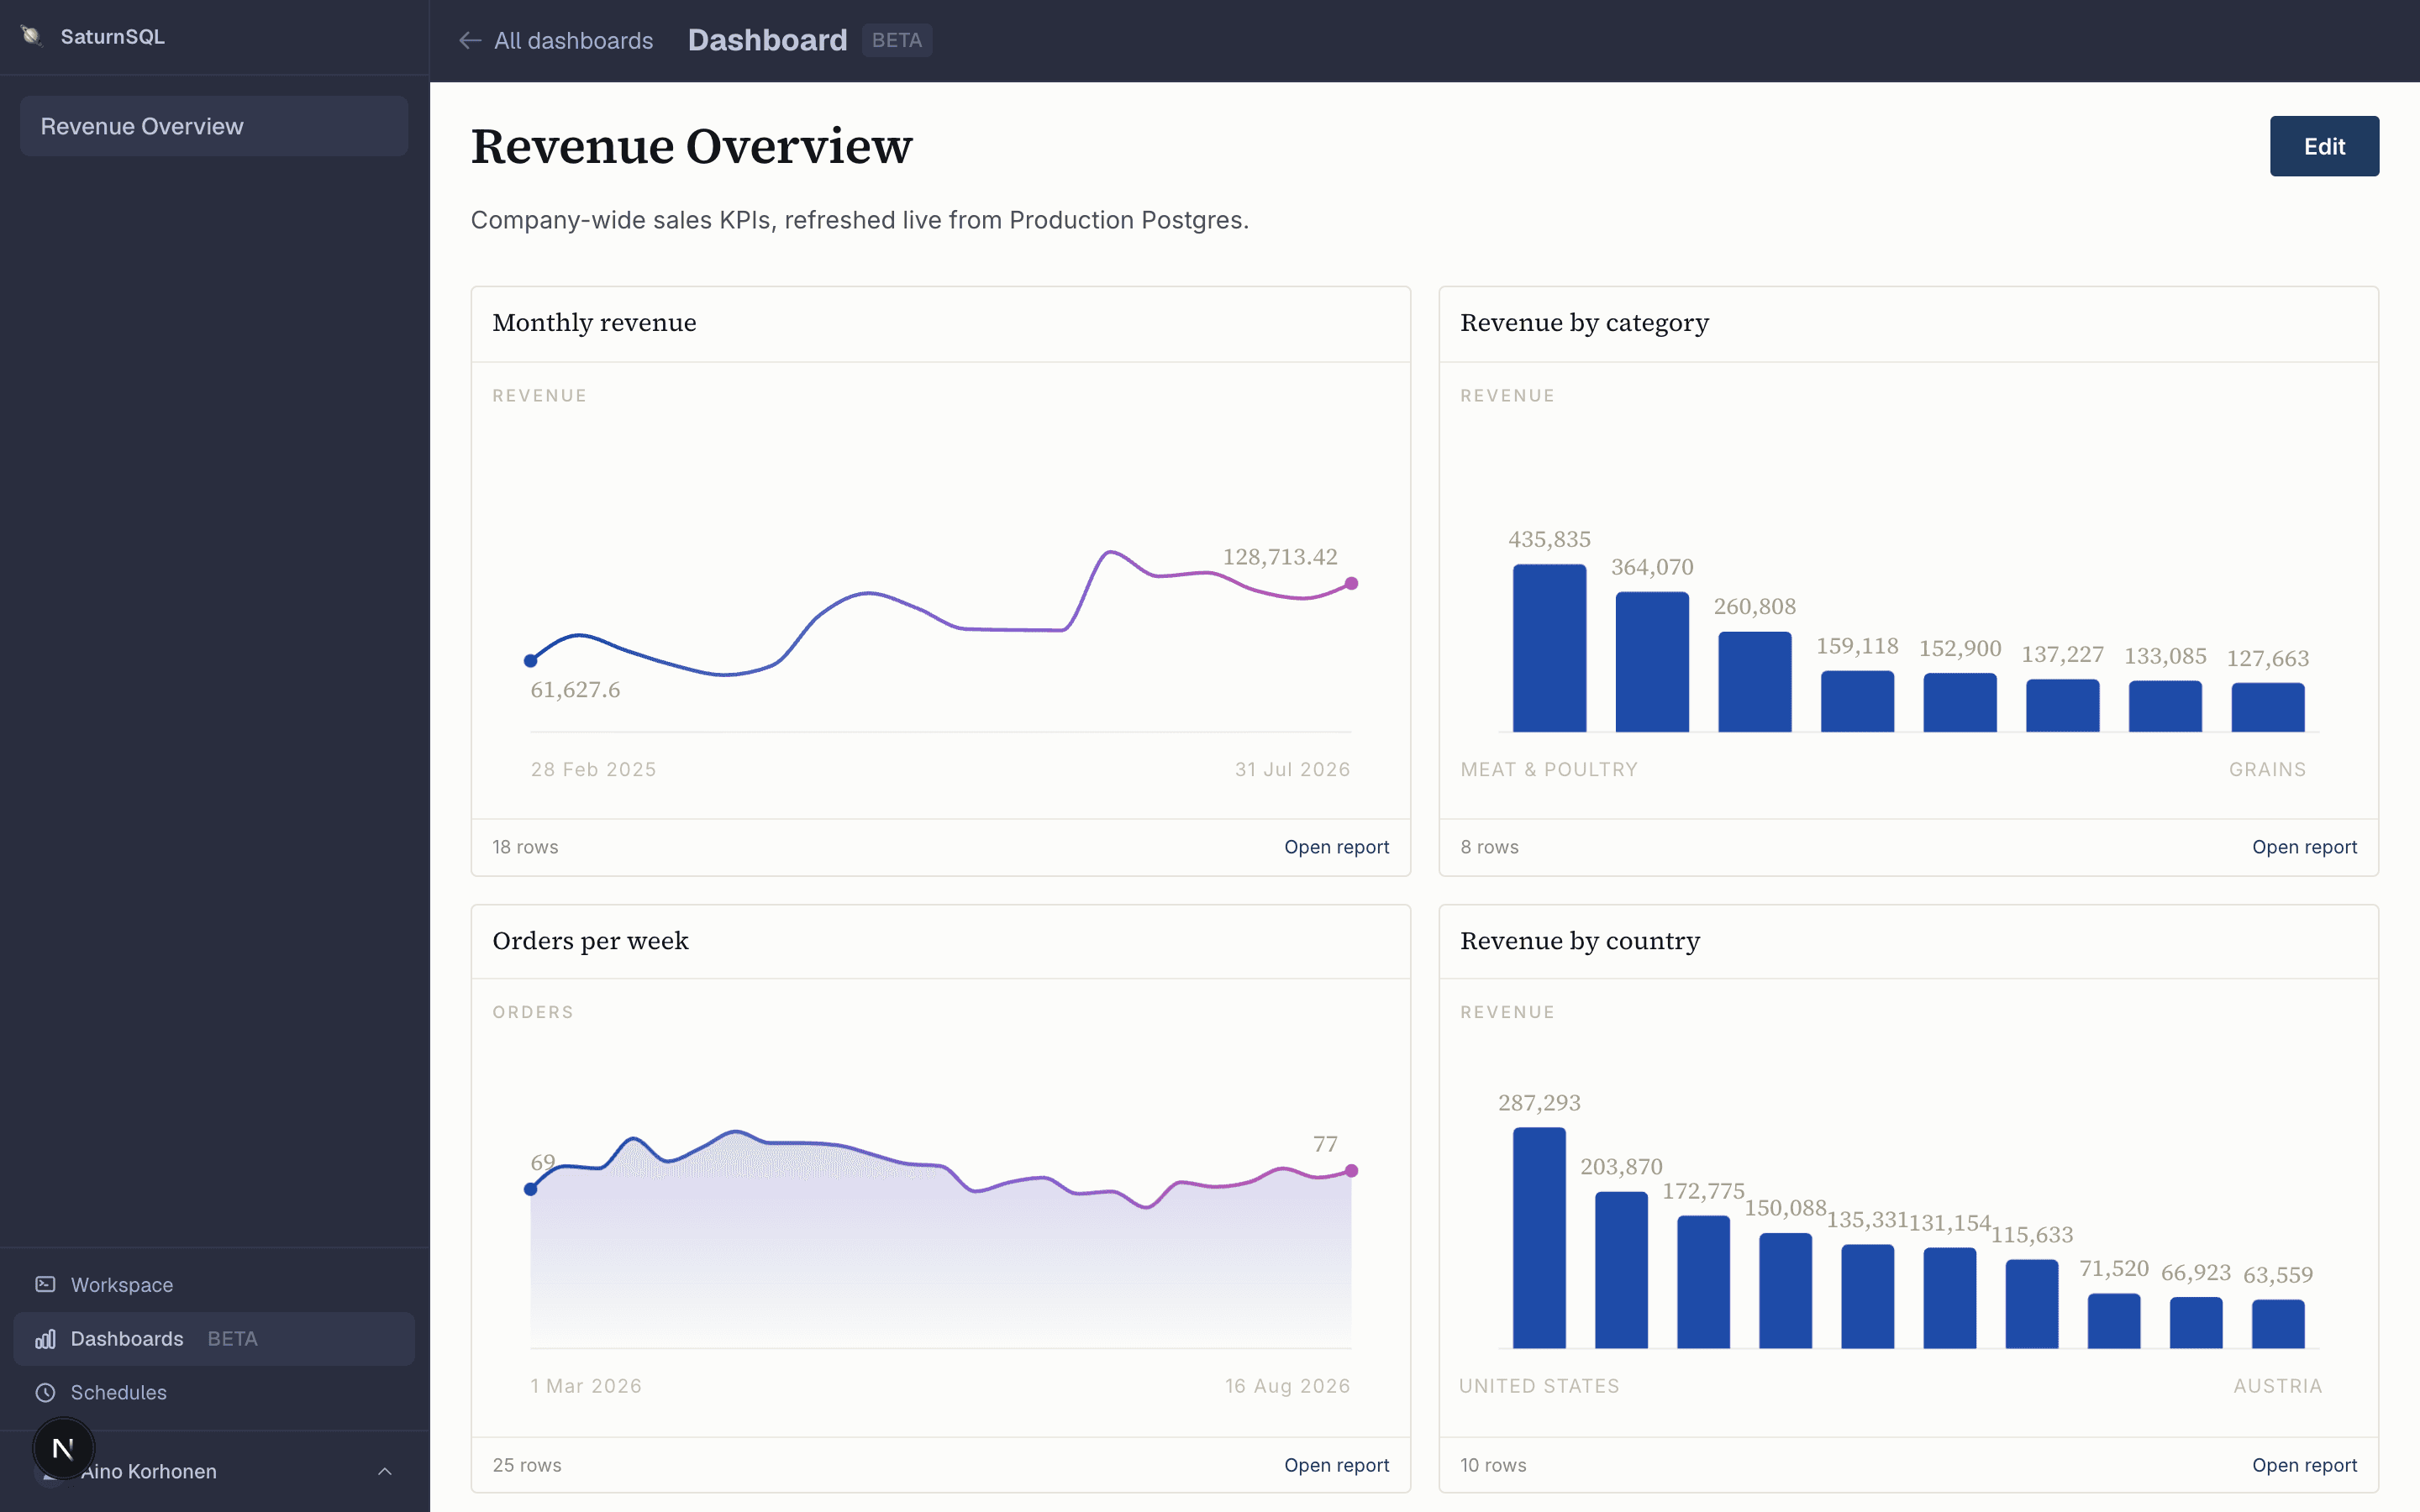This screenshot has width=2420, height=1512.
Task: Select Revenue Overview in the sidebar
Action: 214,126
